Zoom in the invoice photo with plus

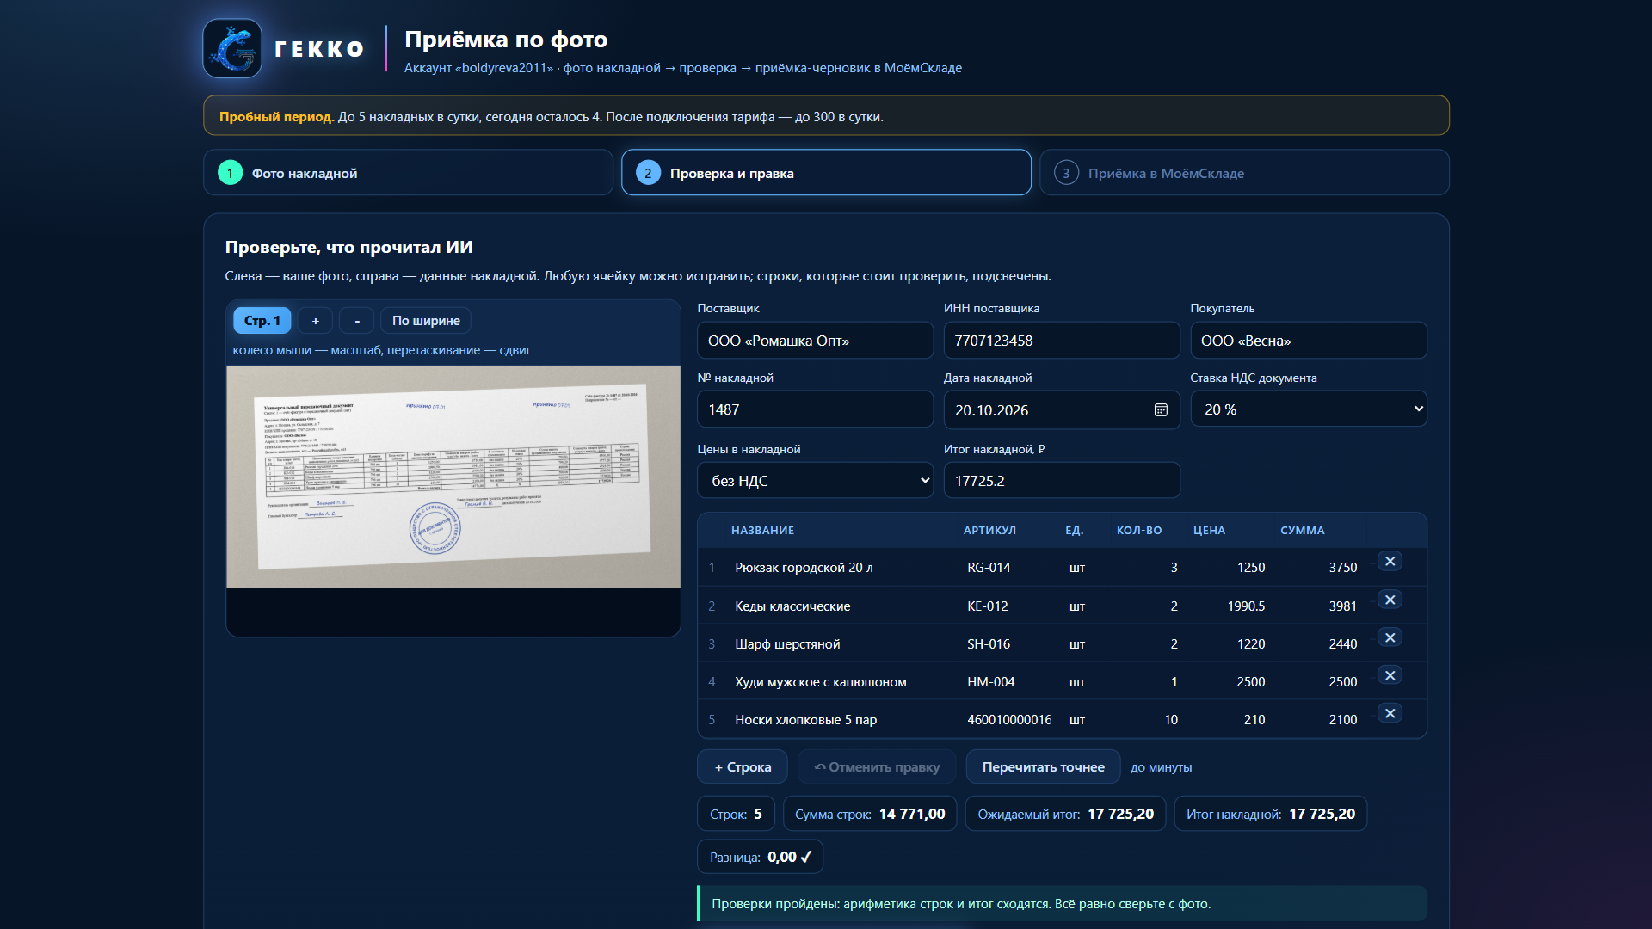pos(316,321)
